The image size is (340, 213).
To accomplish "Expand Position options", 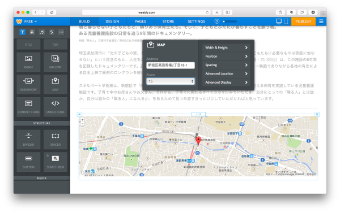I will pyautogui.click(x=226, y=56).
